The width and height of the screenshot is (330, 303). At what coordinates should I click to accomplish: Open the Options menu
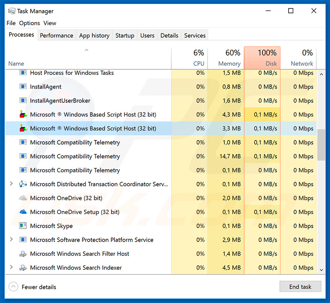tap(29, 23)
